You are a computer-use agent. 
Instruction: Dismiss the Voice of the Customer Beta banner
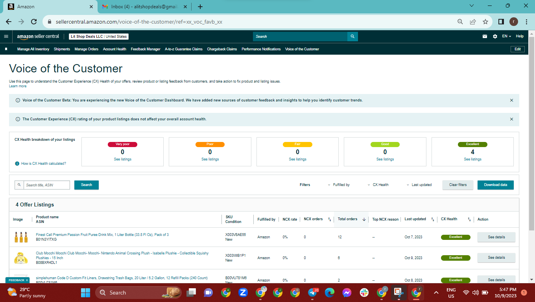coord(511,100)
